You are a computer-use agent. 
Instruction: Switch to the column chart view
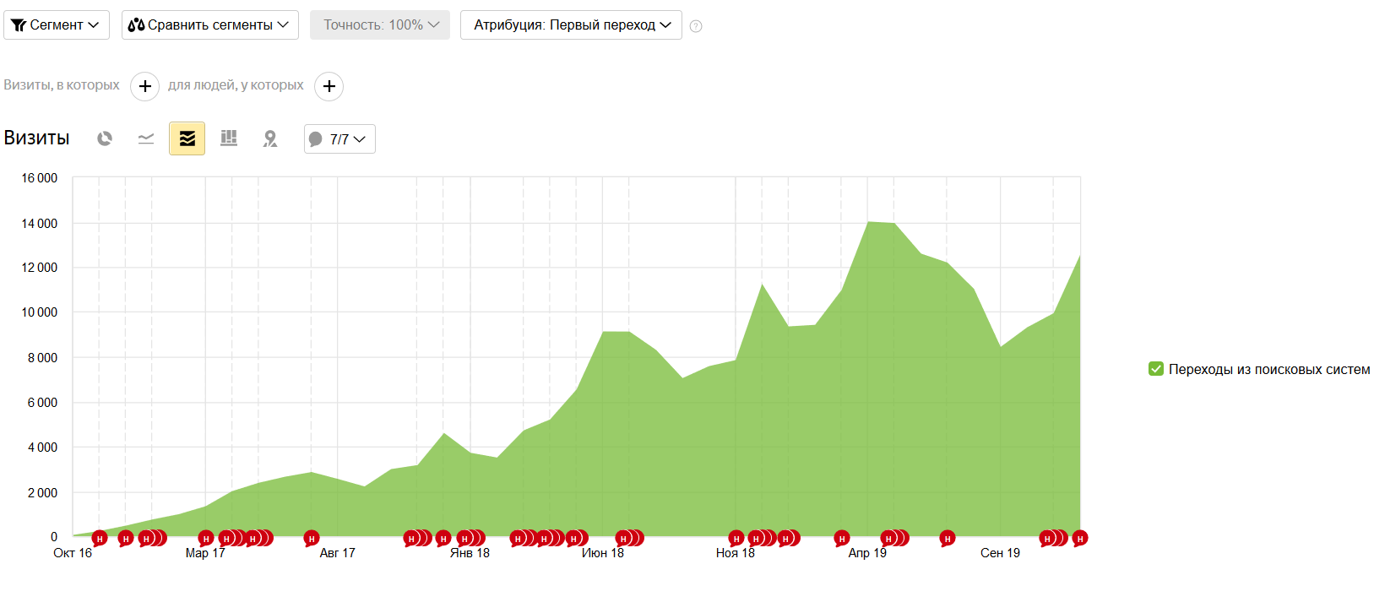(228, 138)
